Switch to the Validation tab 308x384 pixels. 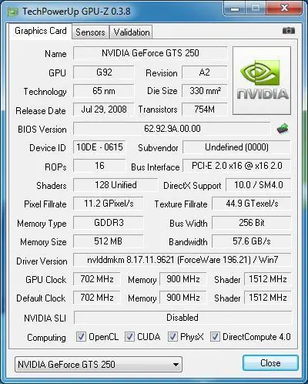click(132, 32)
